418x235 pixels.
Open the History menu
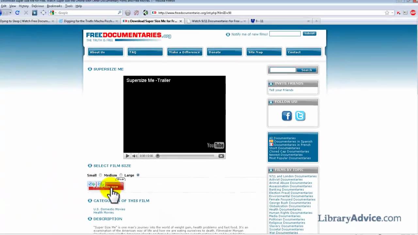[24, 6]
